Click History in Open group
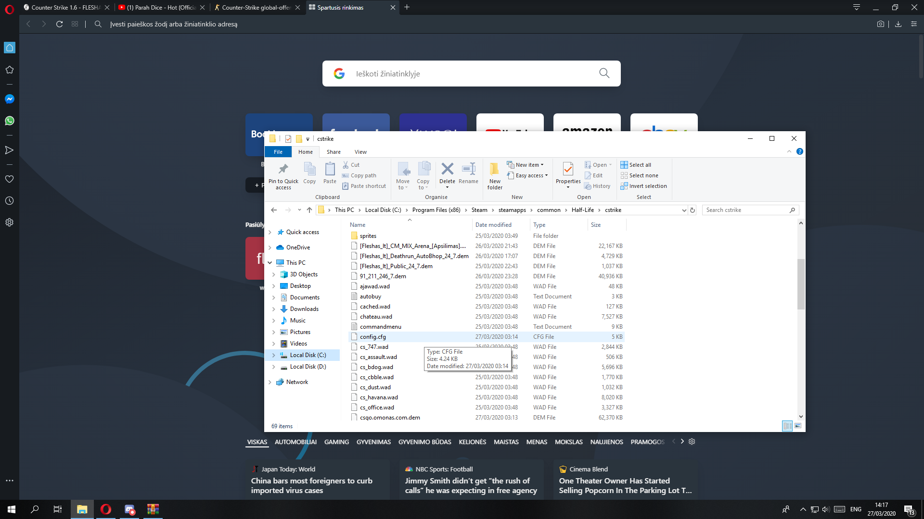The width and height of the screenshot is (924, 519). click(597, 186)
